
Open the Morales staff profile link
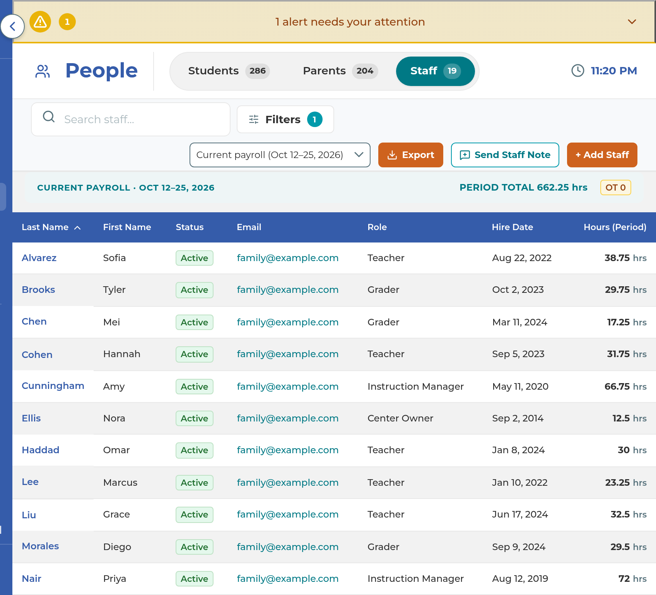pyautogui.click(x=40, y=546)
